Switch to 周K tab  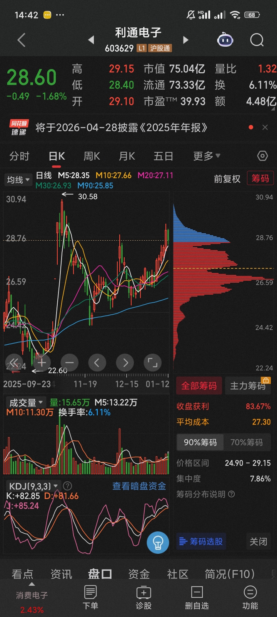[92, 156]
